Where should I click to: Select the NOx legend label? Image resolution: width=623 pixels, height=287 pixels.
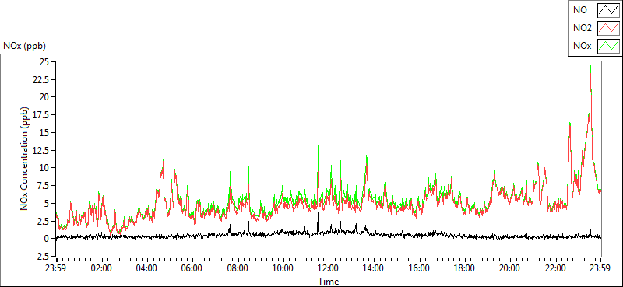coord(583,46)
